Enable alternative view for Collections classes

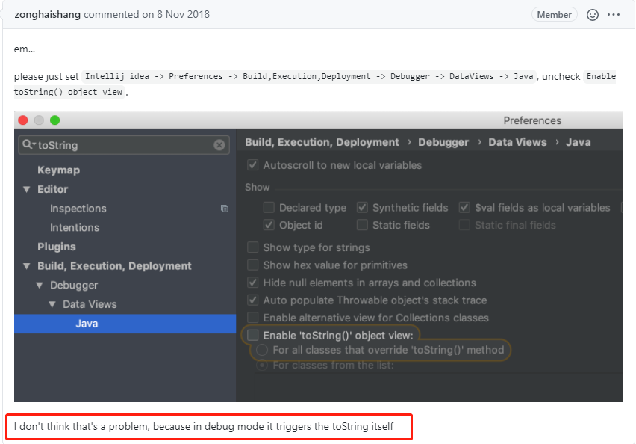coord(253,318)
